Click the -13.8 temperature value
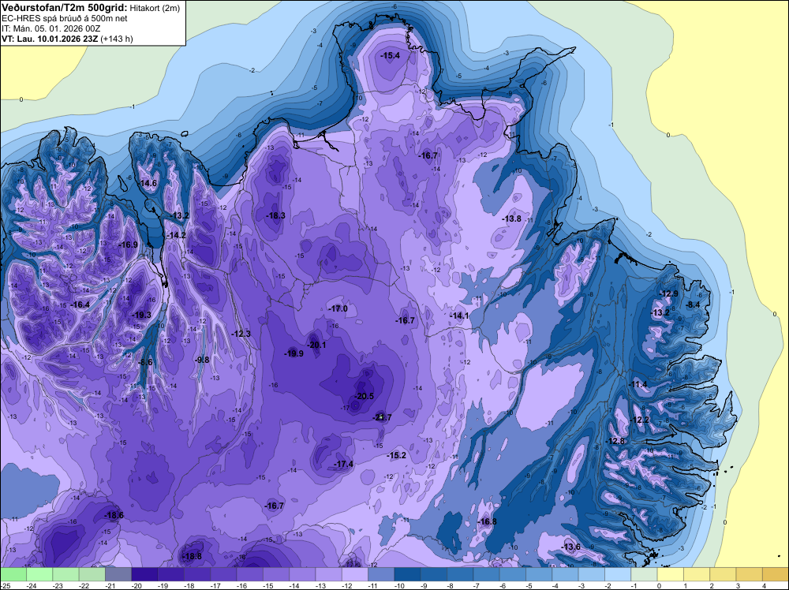789x590 pixels. coord(511,218)
